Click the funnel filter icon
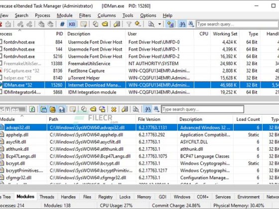The width and height of the screenshot is (279, 209). click(129, 24)
